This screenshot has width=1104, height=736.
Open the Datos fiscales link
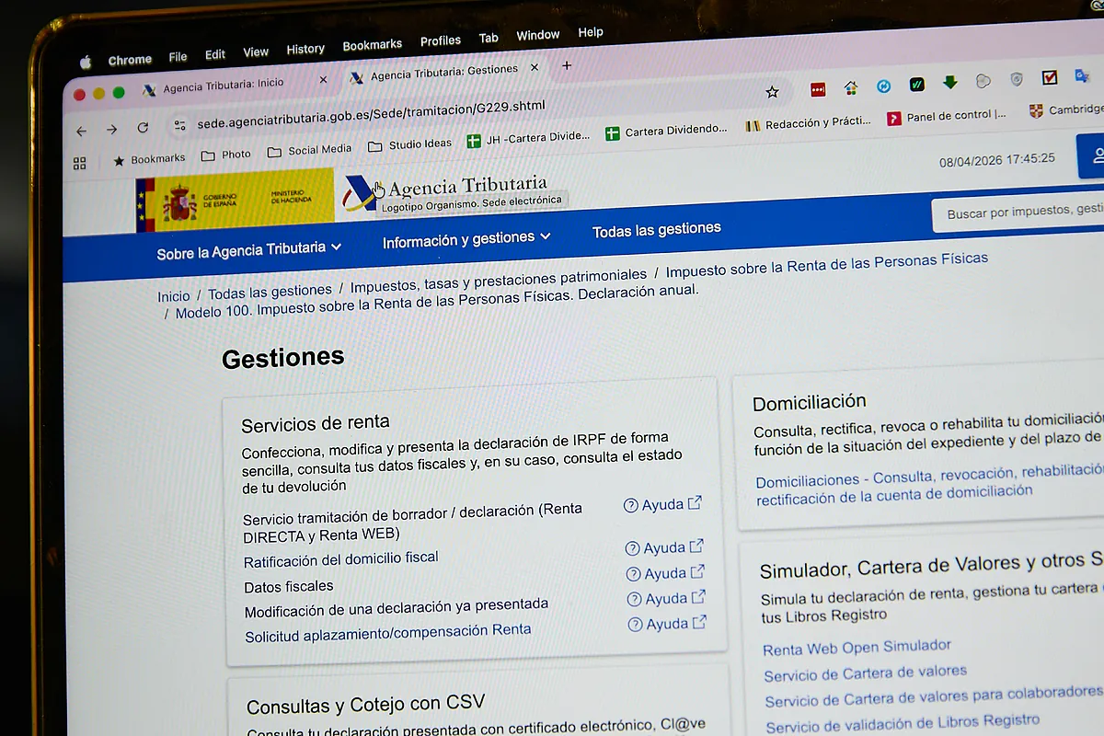tap(289, 587)
